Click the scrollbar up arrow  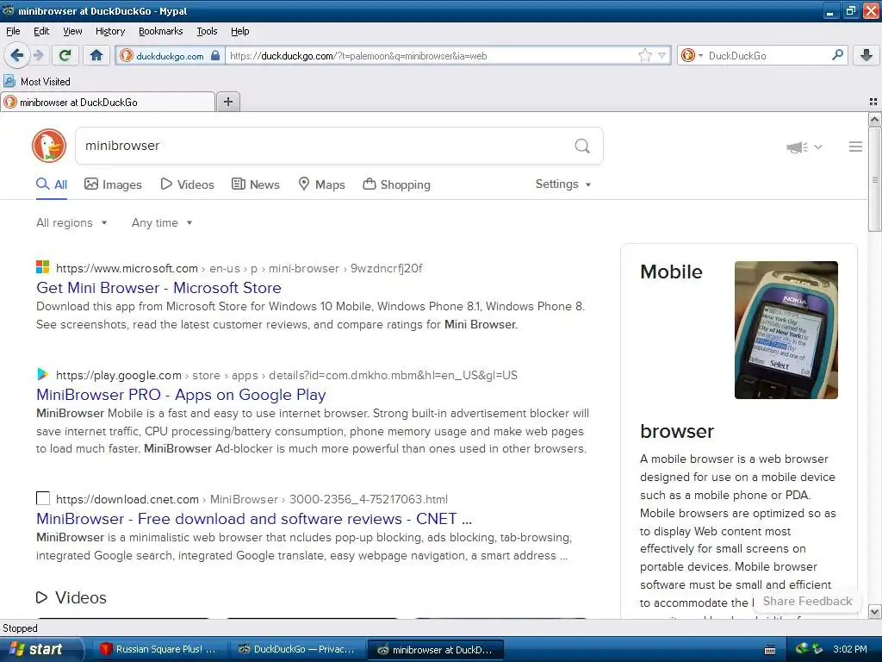(x=874, y=119)
